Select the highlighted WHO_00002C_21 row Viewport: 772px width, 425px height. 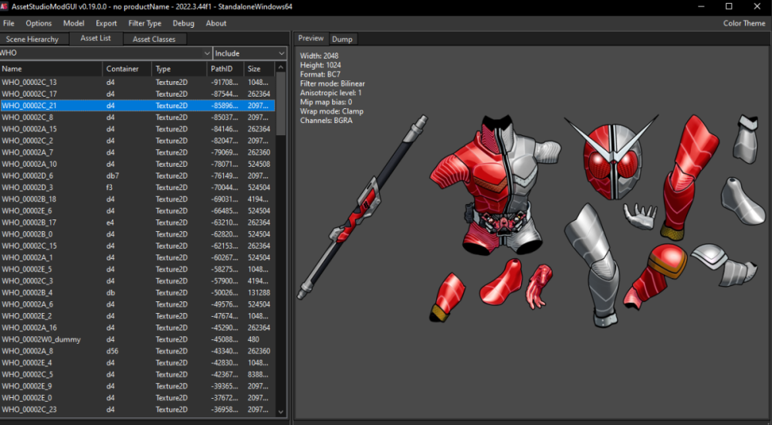coord(137,106)
